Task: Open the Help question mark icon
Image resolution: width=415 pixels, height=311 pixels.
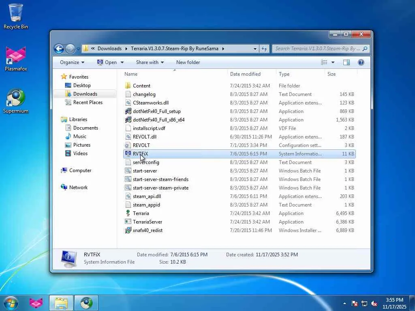Action: (361, 62)
